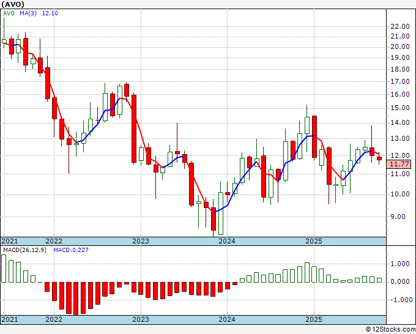
Task: Click the 21.00 price axis label
Action: click(x=400, y=36)
